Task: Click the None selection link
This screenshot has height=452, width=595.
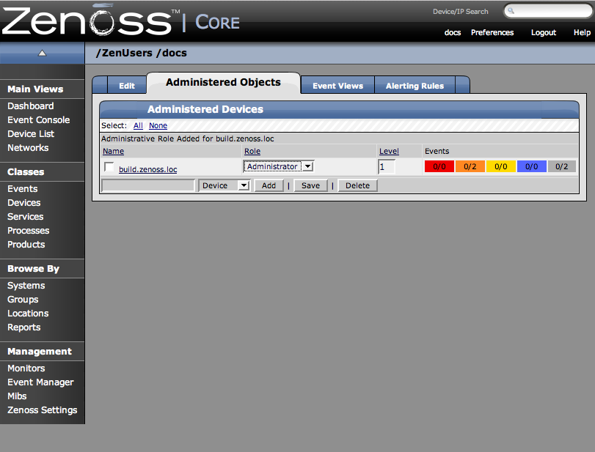Action: pyautogui.click(x=158, y=125)
